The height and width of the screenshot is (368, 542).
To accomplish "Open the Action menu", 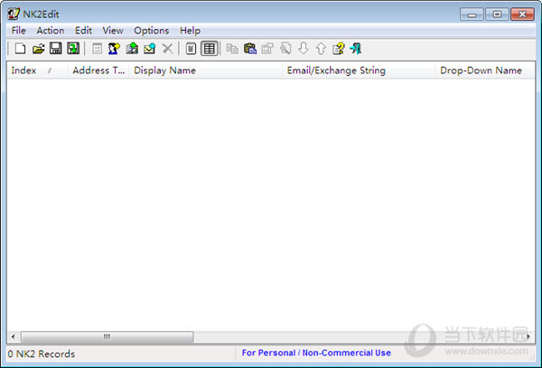I will [x=50, y=30].
